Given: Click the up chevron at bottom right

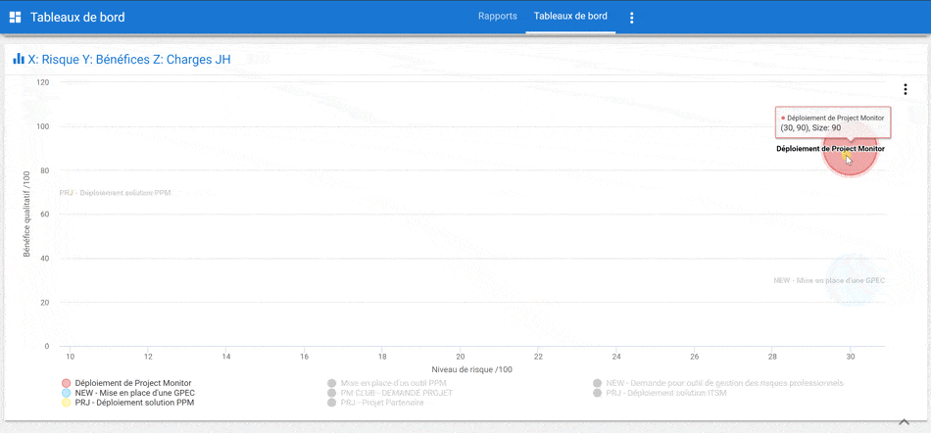Looking at the screenshot, I should (904, 421).
